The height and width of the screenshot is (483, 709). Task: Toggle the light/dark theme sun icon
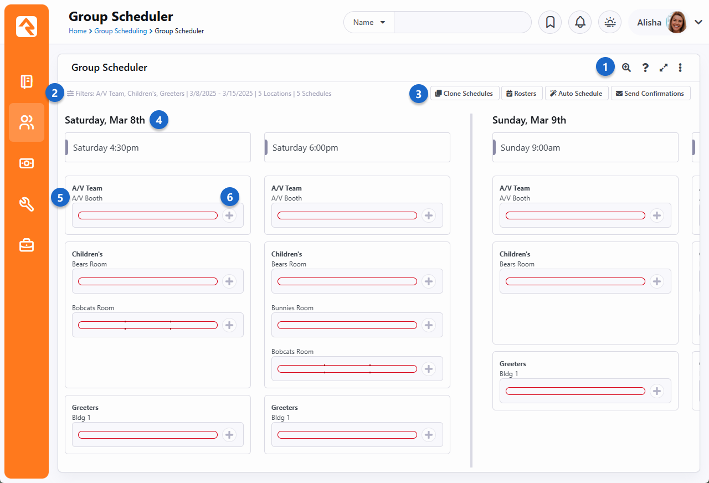click(x=610, y=23)
